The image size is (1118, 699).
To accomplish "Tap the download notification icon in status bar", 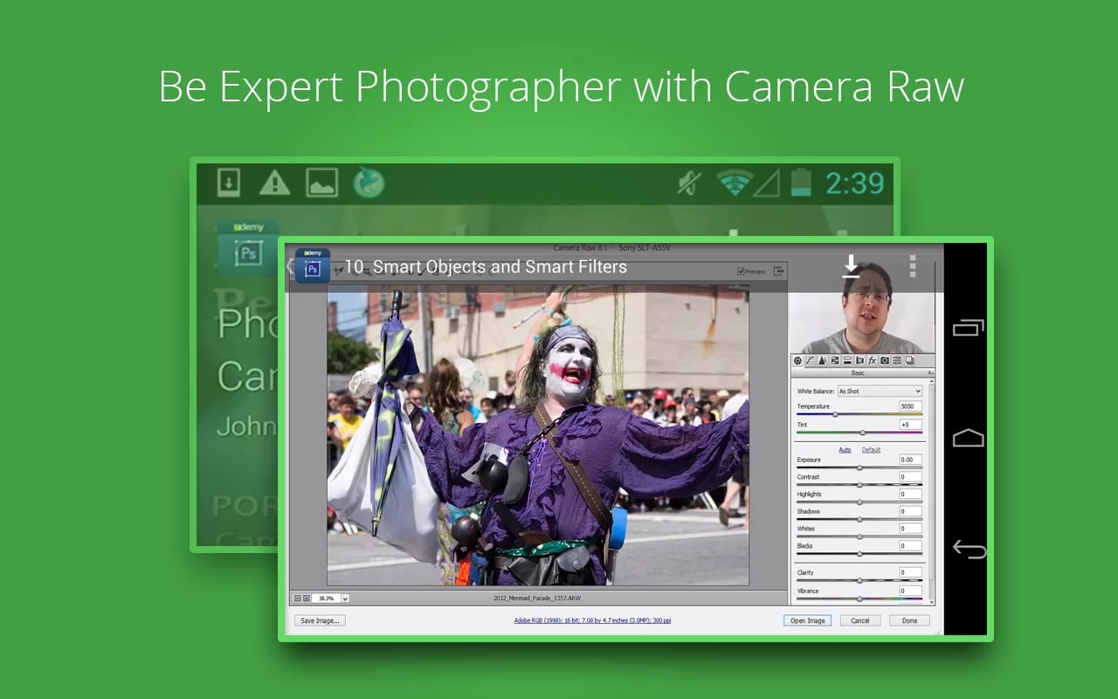I will point(229,183).
